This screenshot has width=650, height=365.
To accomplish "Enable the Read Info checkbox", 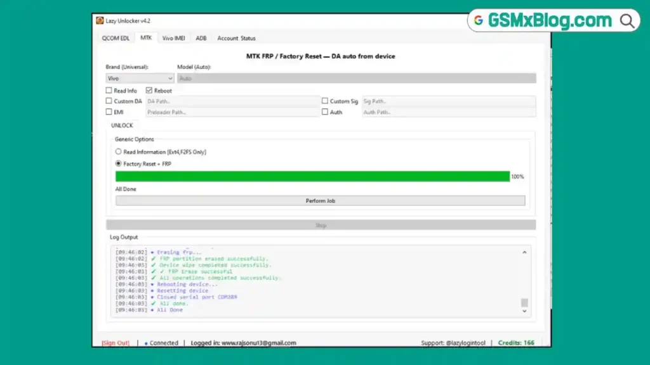I will (109, 90).
